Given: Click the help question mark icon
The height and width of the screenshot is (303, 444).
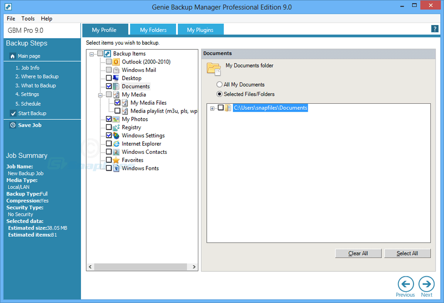Looking at the screenshot, I should (x=435, y=28).
